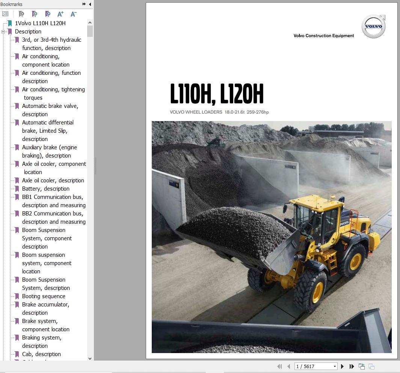400x373 pixels.
Task: Click the bookmarks scrollbar down arrow
Action: coord(90,358)
